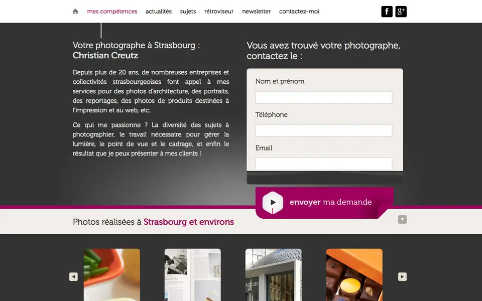Open the rétroviseur menu item

click(x=219, y=12)
